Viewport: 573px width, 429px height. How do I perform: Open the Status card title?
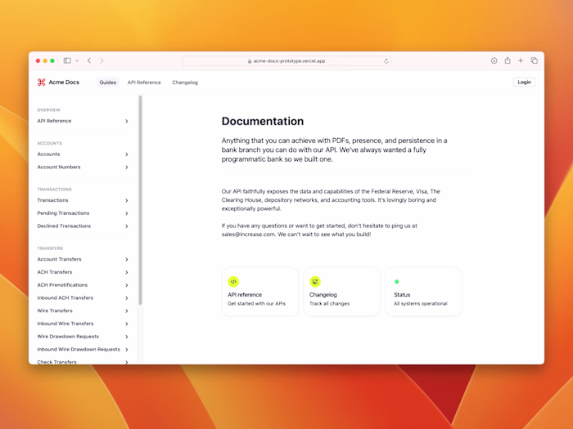coord(402,295)
